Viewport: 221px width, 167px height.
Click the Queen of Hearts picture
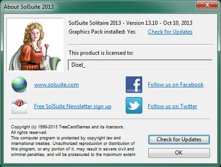(35, 45)
